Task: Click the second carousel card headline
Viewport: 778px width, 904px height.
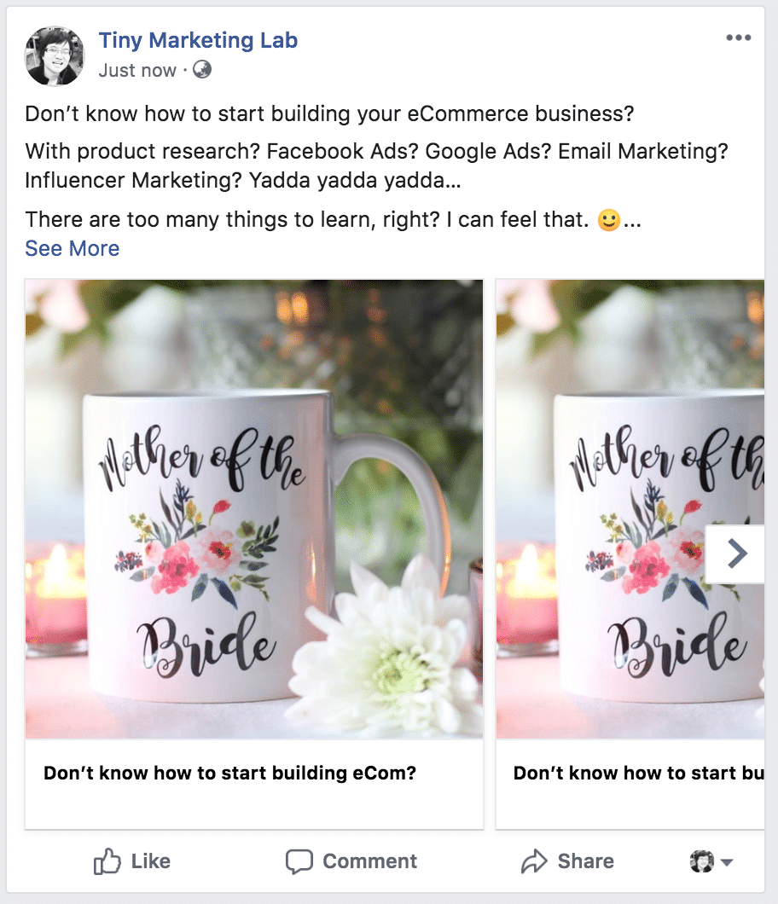Action: (x=639, y=774)
